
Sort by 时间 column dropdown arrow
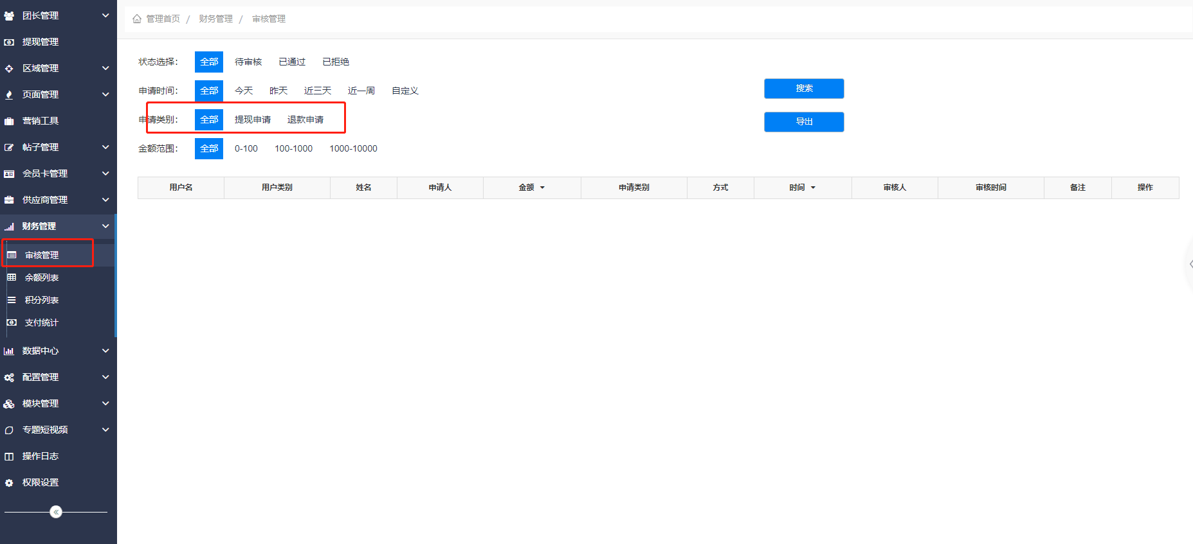(x=813, y=188)
